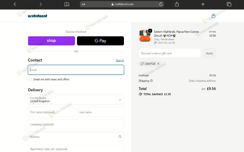Click the address search magnifier icon
Screen dimensions: 244x152
120,137
